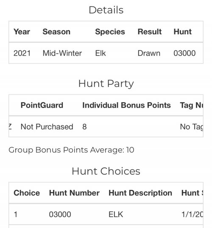Click the Hunt Number column header
The width and height of the screenshot is (212, 228).
74,193
